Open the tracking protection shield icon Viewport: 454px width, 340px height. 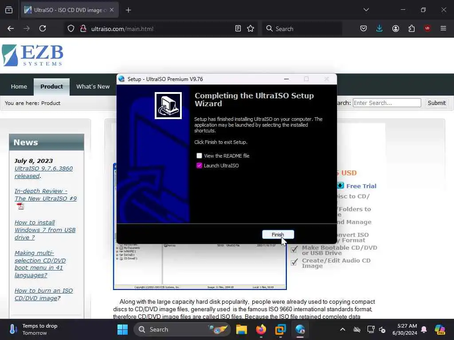(x=71, y=29)
